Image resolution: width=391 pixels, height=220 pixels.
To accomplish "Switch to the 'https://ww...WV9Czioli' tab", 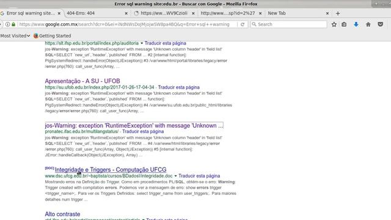I will tap(164, 13).
